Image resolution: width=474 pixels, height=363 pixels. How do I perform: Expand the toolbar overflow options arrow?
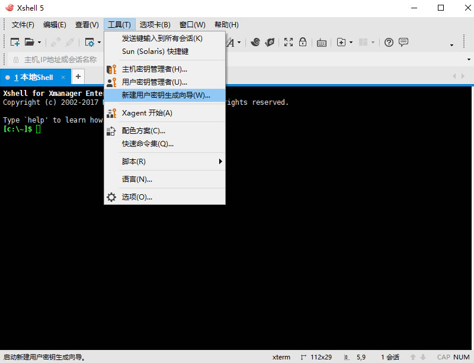click(x=451, y=45)
